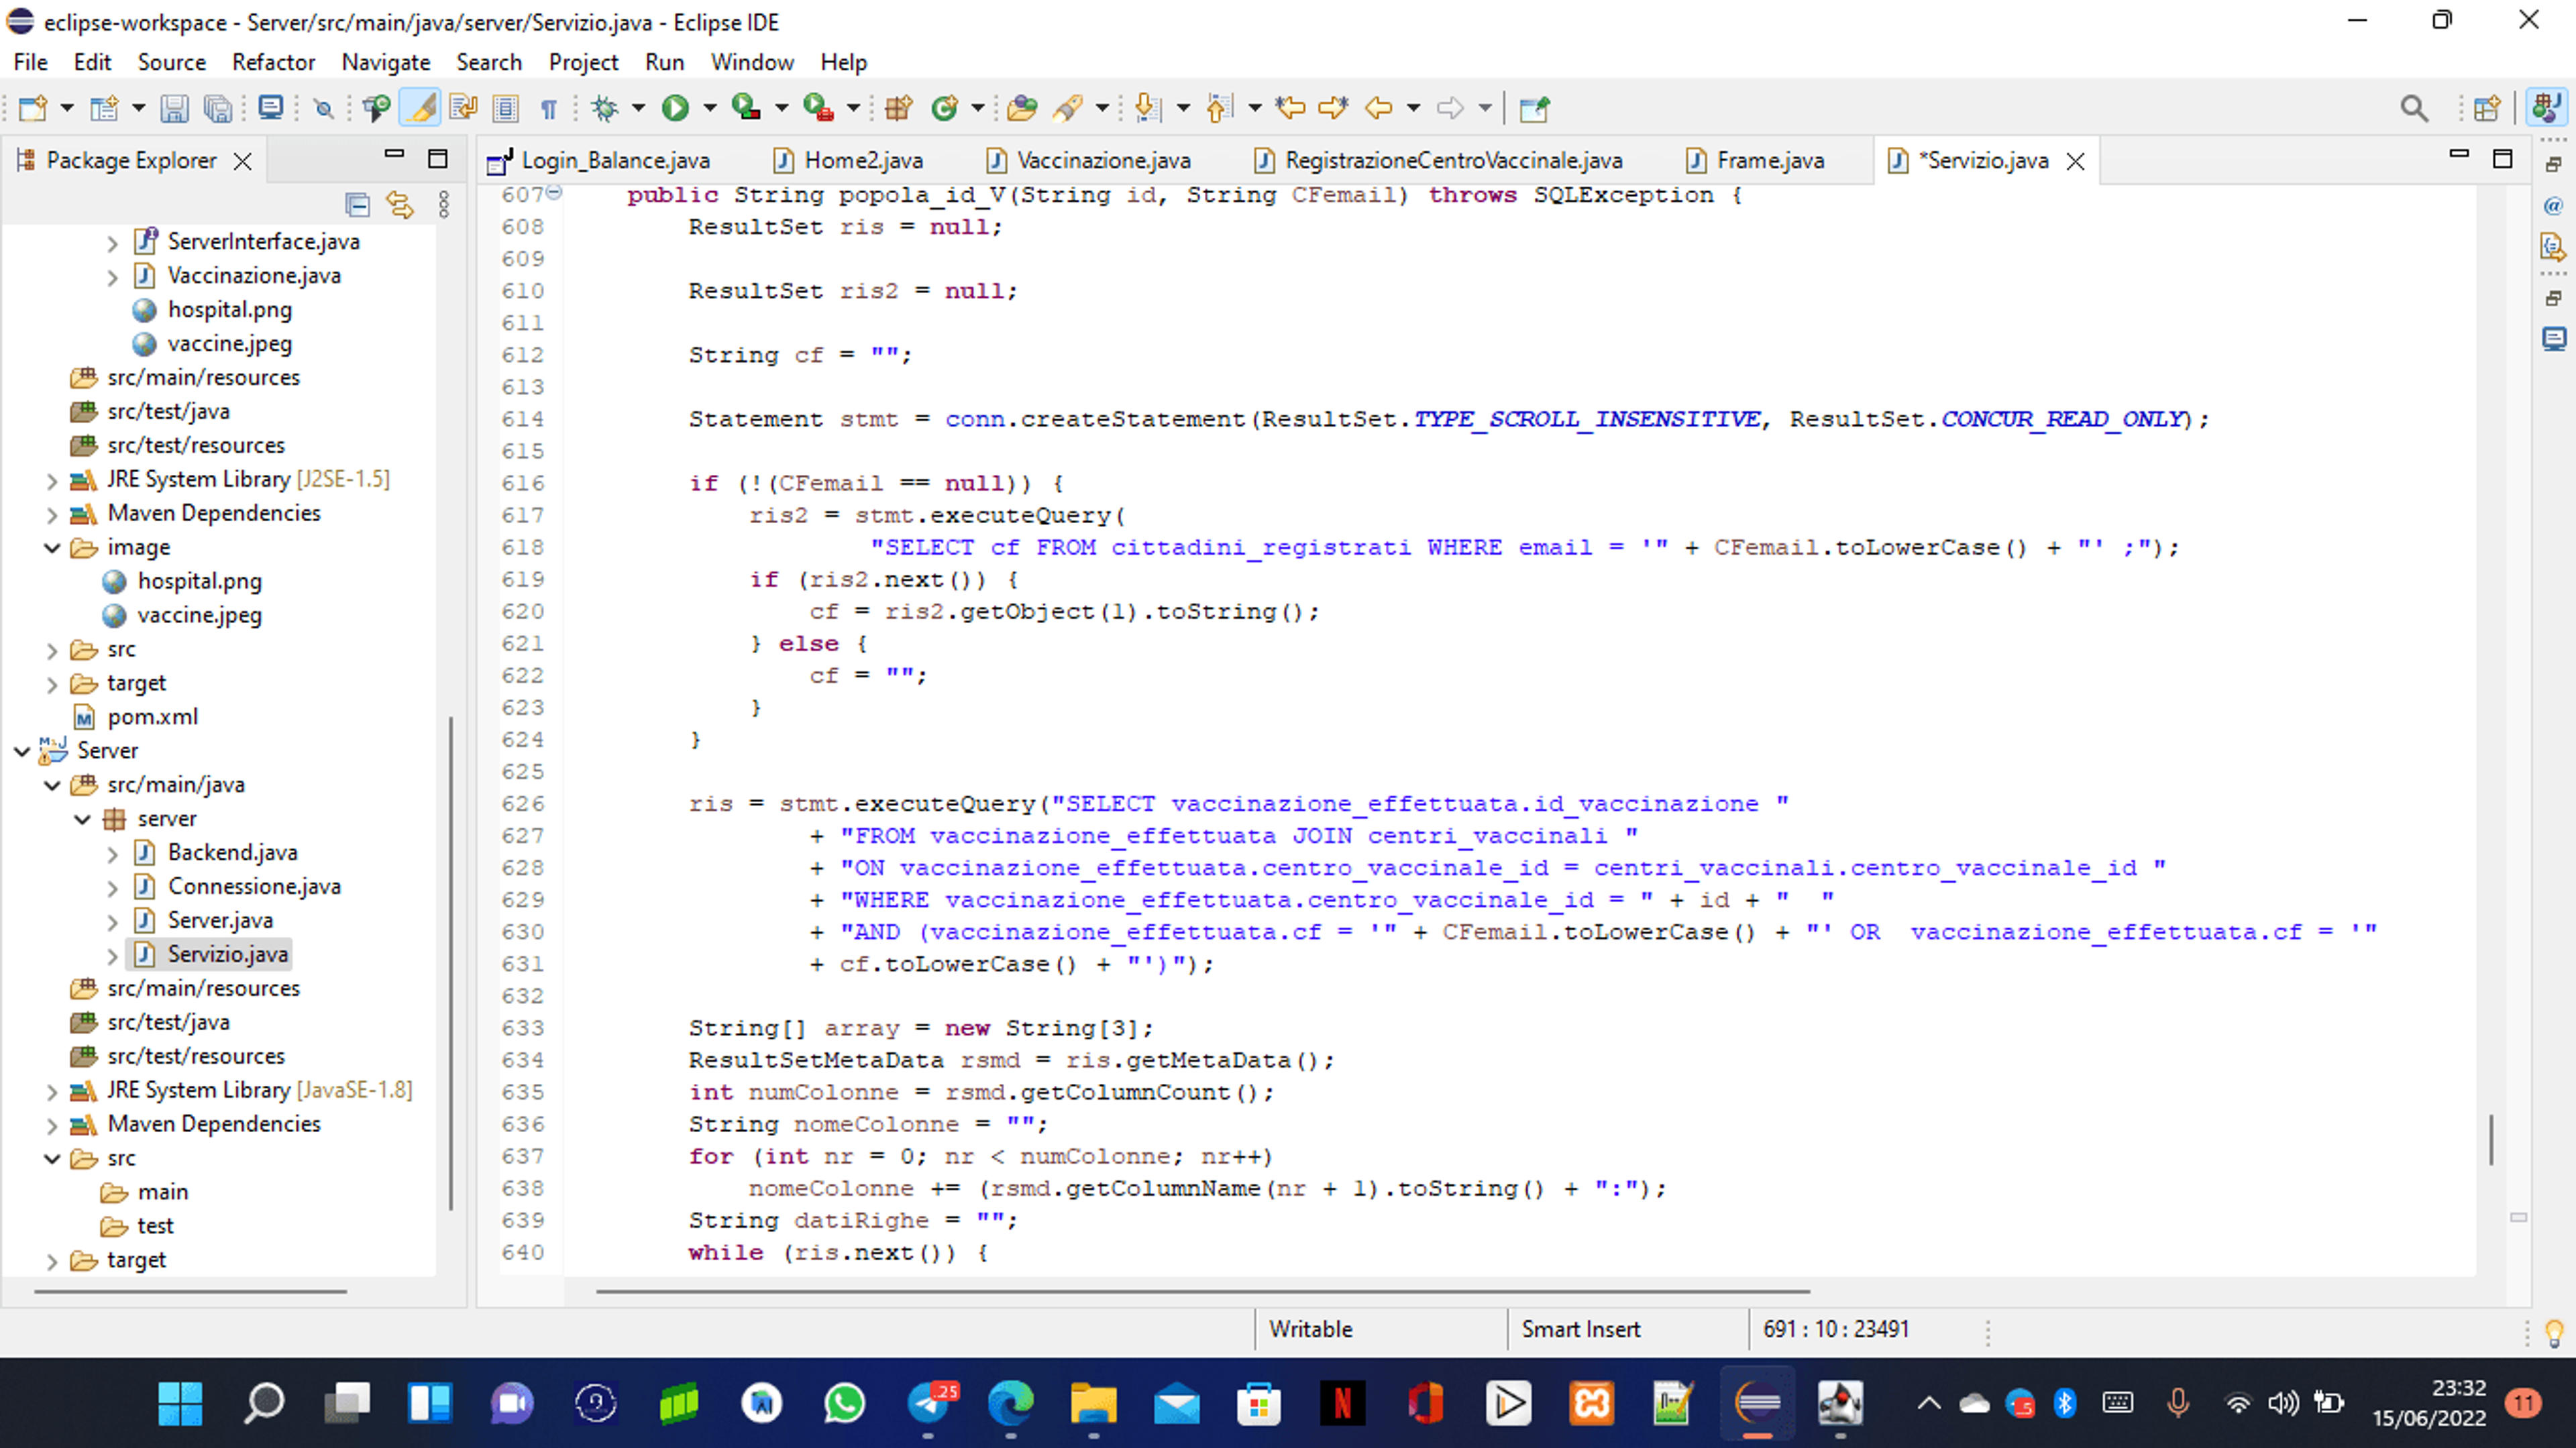Viewport: 2576px width, 1448px height.
Task: Open dropdown next to New Java Class
Action: click(x=978, y=108)
